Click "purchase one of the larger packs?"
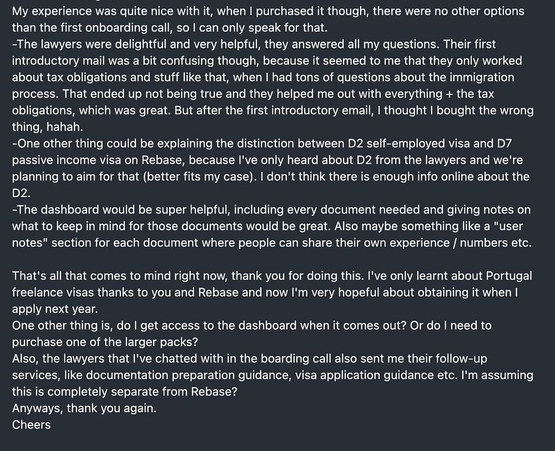 pyautogui.click(x=105, y=342)
